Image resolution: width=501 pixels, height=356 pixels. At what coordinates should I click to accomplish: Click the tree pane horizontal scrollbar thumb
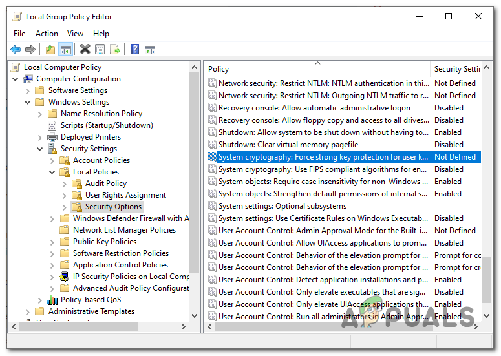[79, 327]
